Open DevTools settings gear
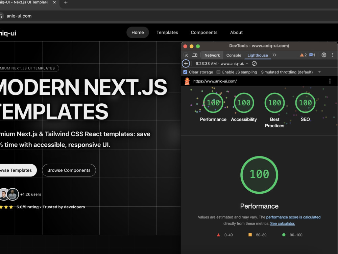 pyautogui.click(x=324, y=55)
